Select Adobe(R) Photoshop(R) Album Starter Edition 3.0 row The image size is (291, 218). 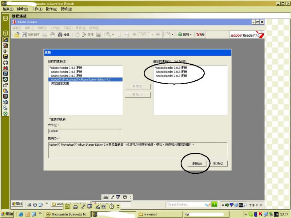[85, 80]
